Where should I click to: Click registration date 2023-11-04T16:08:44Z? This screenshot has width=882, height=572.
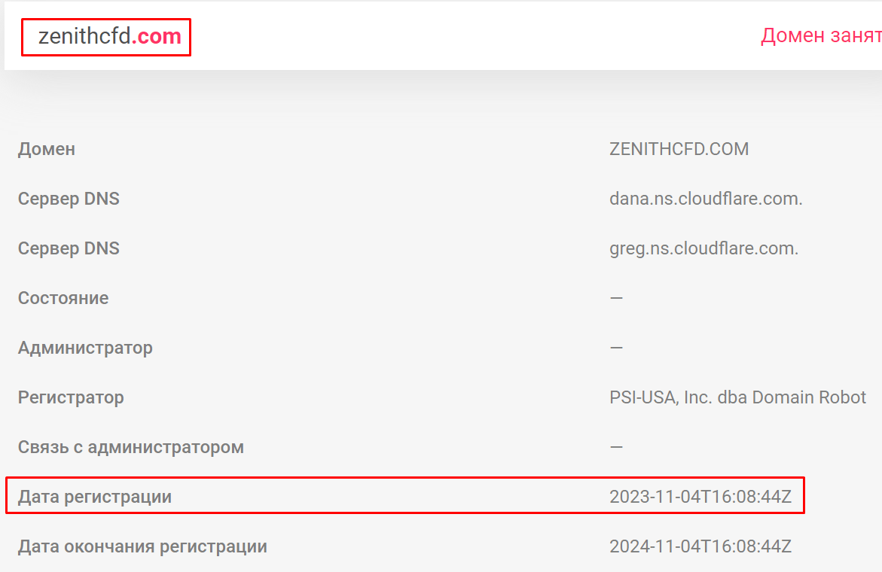point(700,497)
